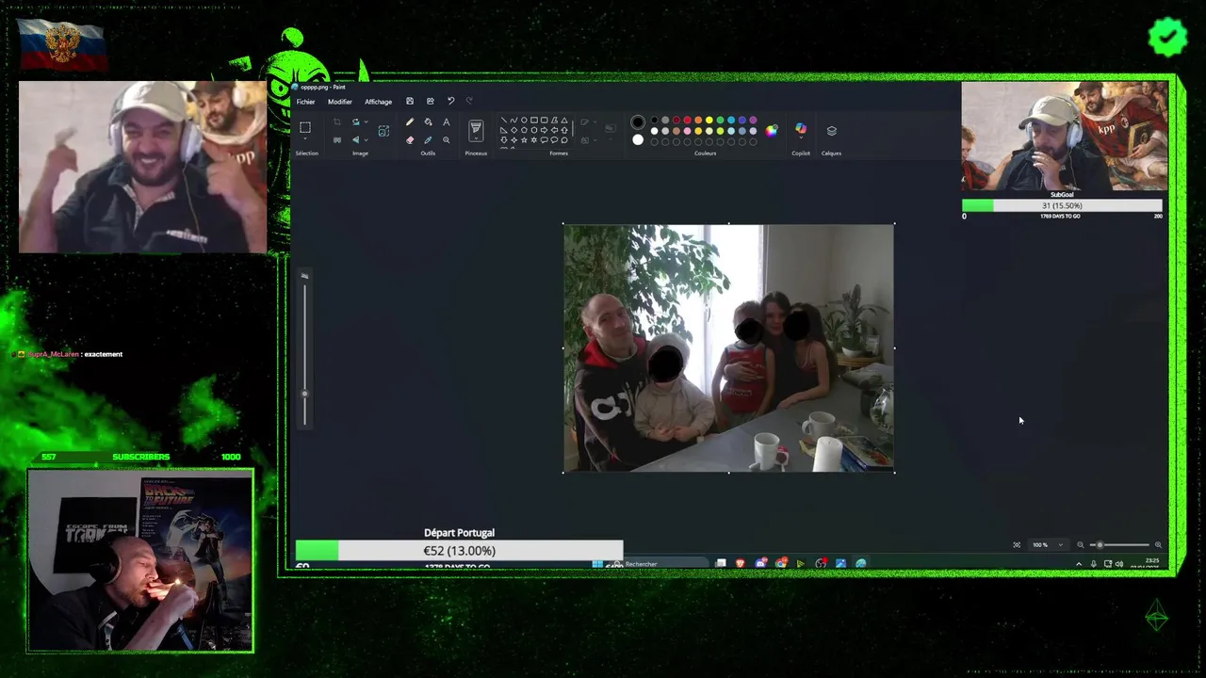Pick the yellow color swatch

tap(709, 121)
